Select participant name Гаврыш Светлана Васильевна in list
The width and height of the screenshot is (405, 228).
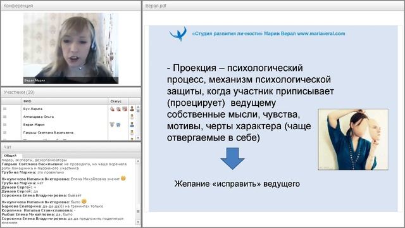[48, 132]
